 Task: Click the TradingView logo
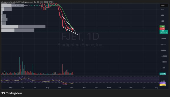[x=11, y=93]
